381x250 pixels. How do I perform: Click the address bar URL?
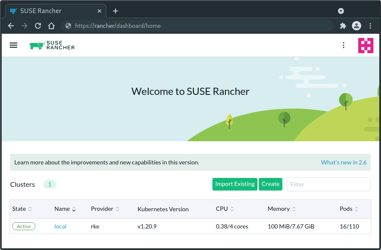tap(118, 26)
